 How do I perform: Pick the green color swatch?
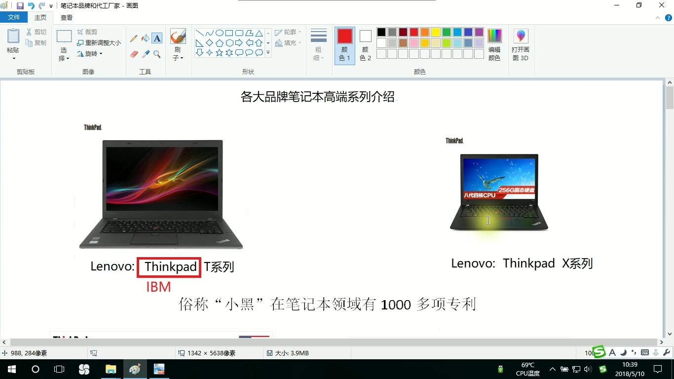(x=447, y=32)
